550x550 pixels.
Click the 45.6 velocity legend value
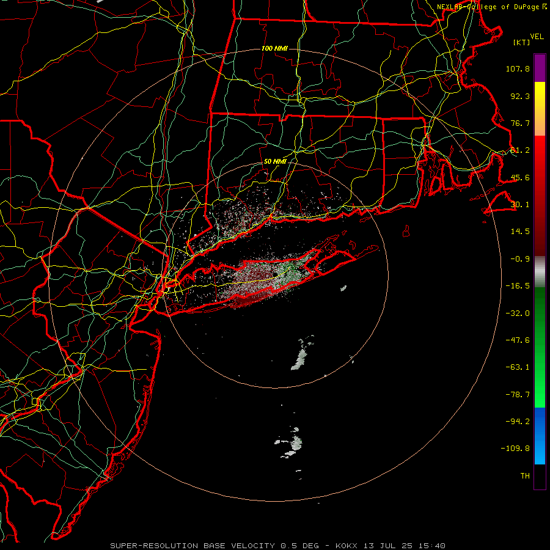(x=520, y=177)
